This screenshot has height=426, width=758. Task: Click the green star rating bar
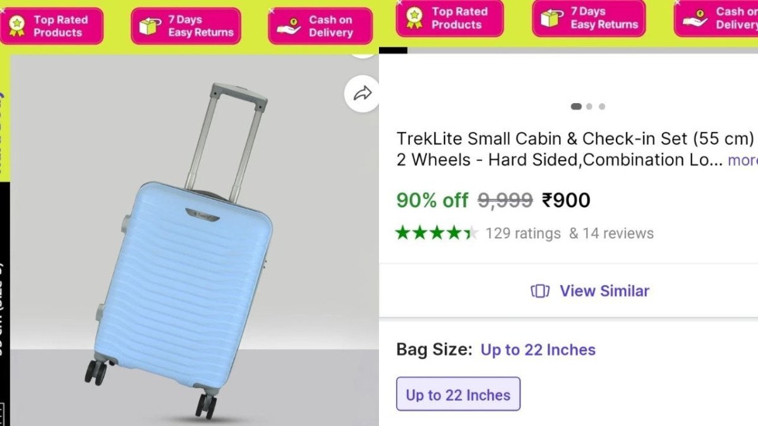pos(437,233)
